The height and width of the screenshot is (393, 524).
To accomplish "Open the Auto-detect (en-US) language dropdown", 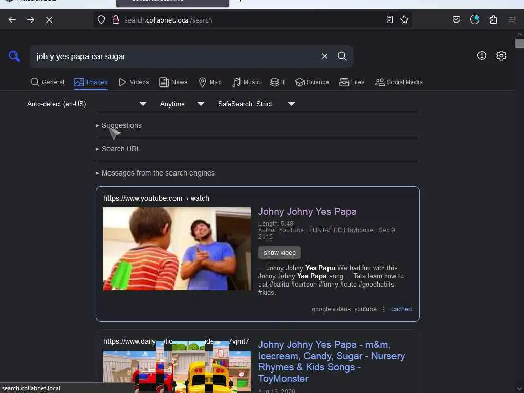I will coord(86,104).
